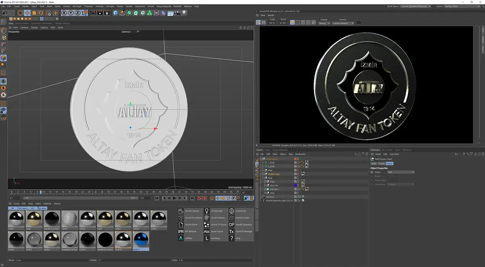
Task: Select the kraypex_logo object
Action: point(274,174)
